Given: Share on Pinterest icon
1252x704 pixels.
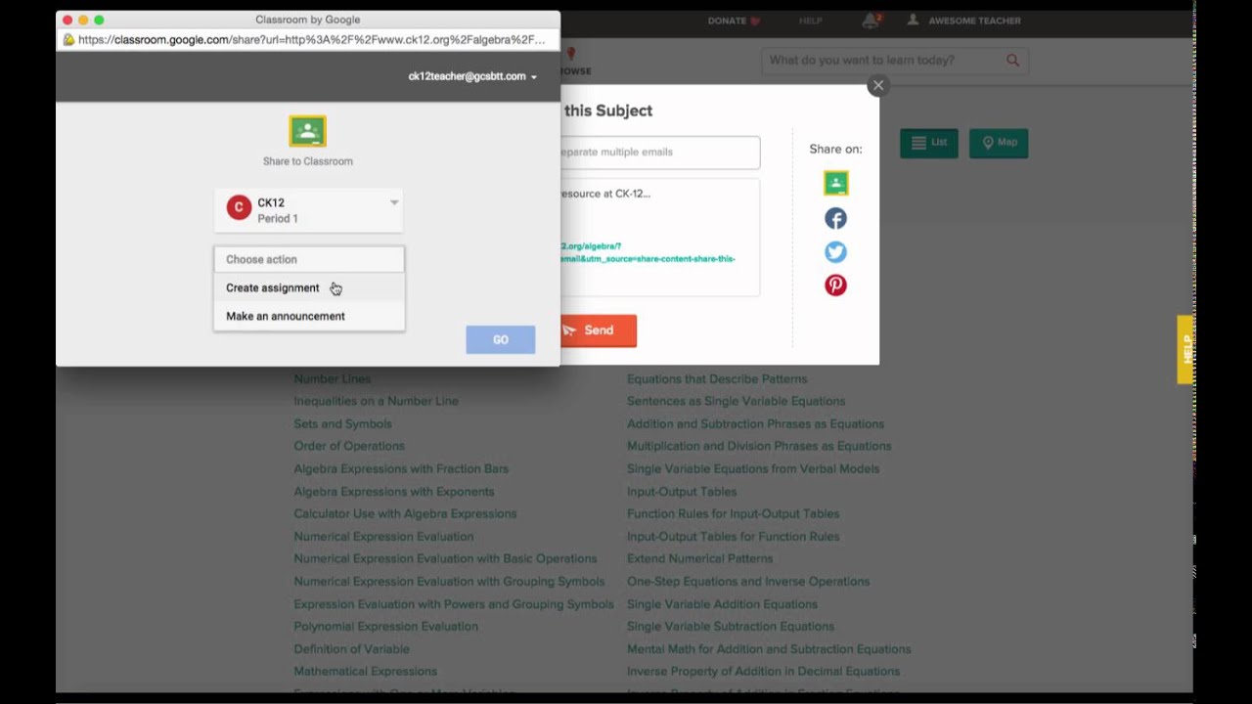Looking at the screenshot, I should point(835,286).
